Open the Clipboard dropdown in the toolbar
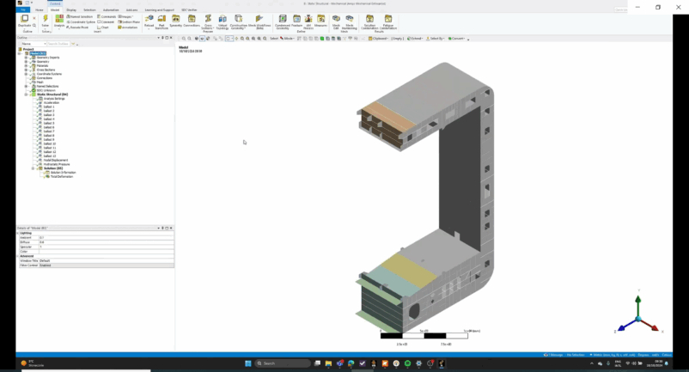This screenshot has width=689, height=372. point(378,39)
